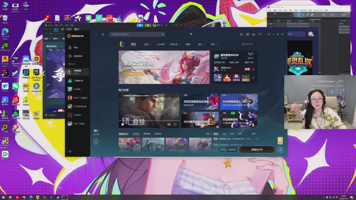This screenshot has height=200, width=356.
Task: Play the 救赎 featured video
Action: (x=123, y=124)
